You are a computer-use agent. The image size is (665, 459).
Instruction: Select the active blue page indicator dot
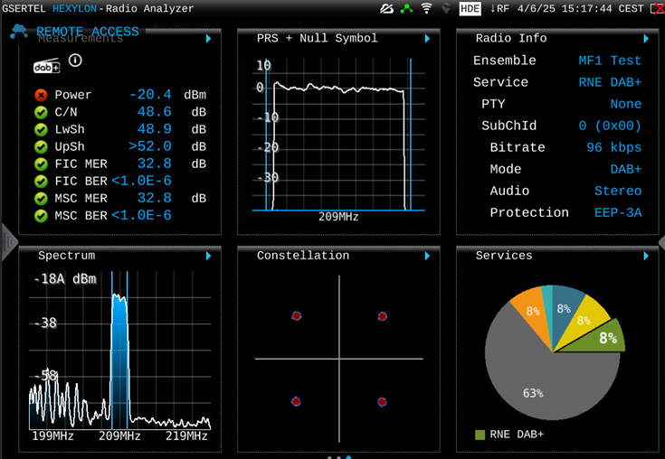pos(349,456)
